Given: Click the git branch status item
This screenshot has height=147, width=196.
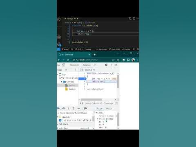Looking at the screenshot, I should [x=65, y=49].
